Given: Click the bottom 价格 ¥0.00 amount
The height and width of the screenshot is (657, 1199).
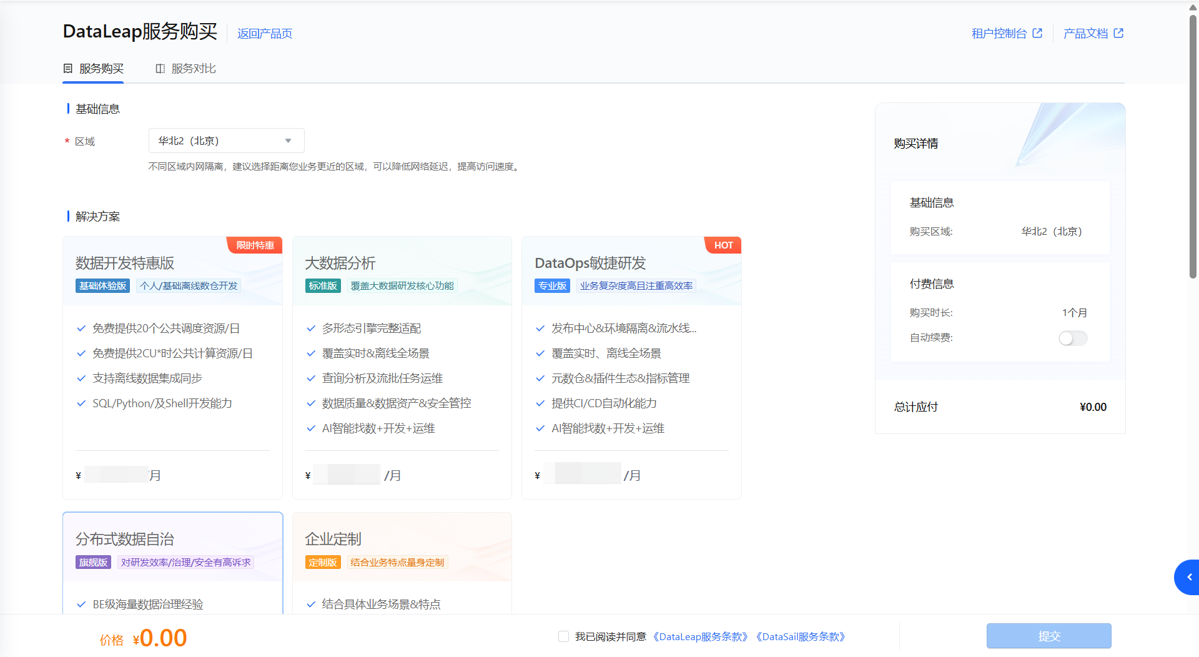Looking at the screenshot, I should pyautogui.click(x=160, y=638).
